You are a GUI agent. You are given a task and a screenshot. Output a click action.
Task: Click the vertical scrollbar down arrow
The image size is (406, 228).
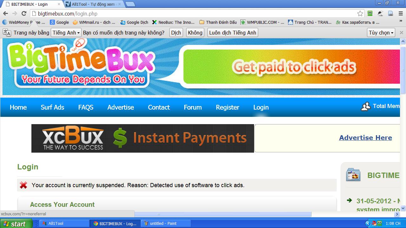pos(403,208)
